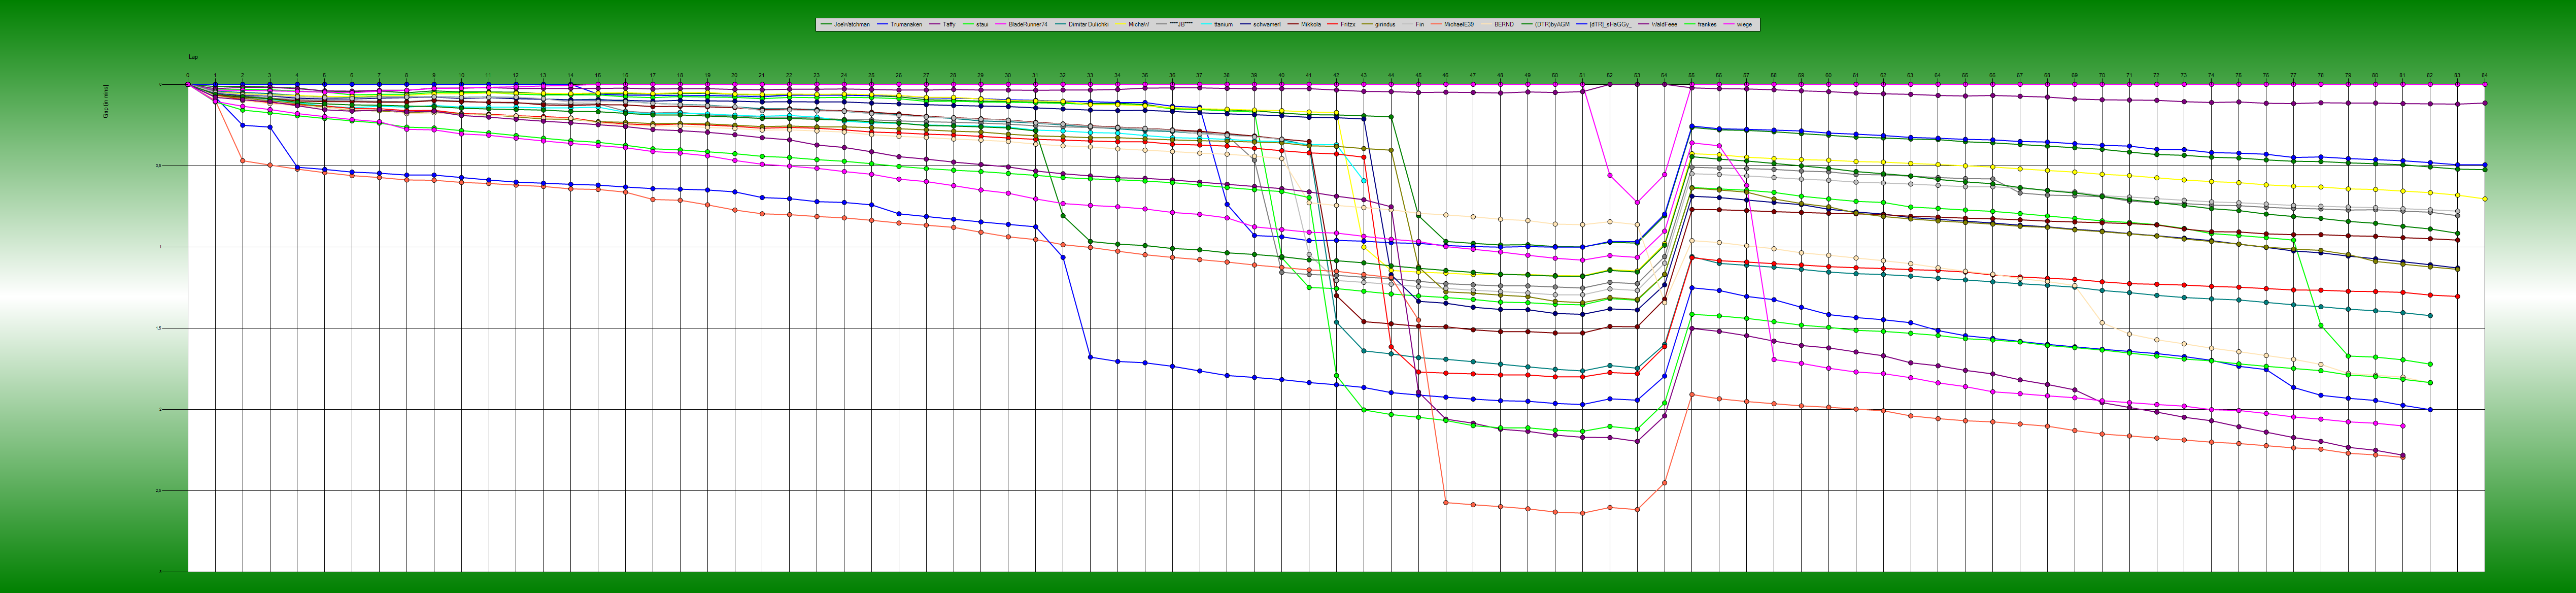Click WaldFeee's purple line icon in legend
This screenshot has width=2576, height=593.
[1644, 24]
